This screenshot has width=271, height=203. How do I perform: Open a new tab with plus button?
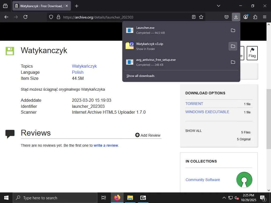76,6
